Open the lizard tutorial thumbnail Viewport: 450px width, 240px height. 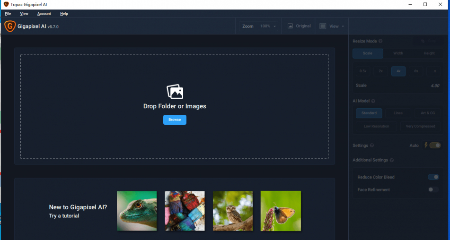137,211
